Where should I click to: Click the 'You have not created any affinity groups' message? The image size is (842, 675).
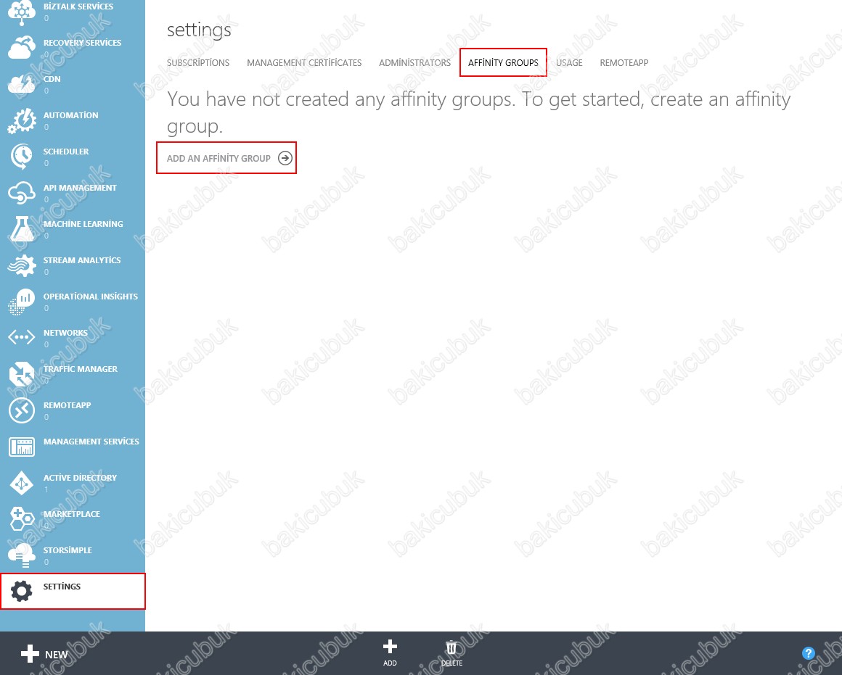[x=478, y=112]
